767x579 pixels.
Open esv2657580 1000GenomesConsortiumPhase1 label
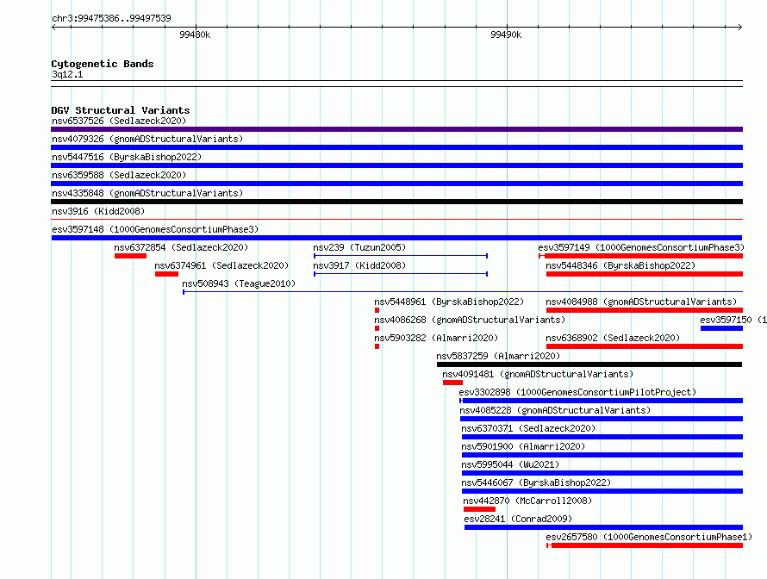tap(649, 537)
